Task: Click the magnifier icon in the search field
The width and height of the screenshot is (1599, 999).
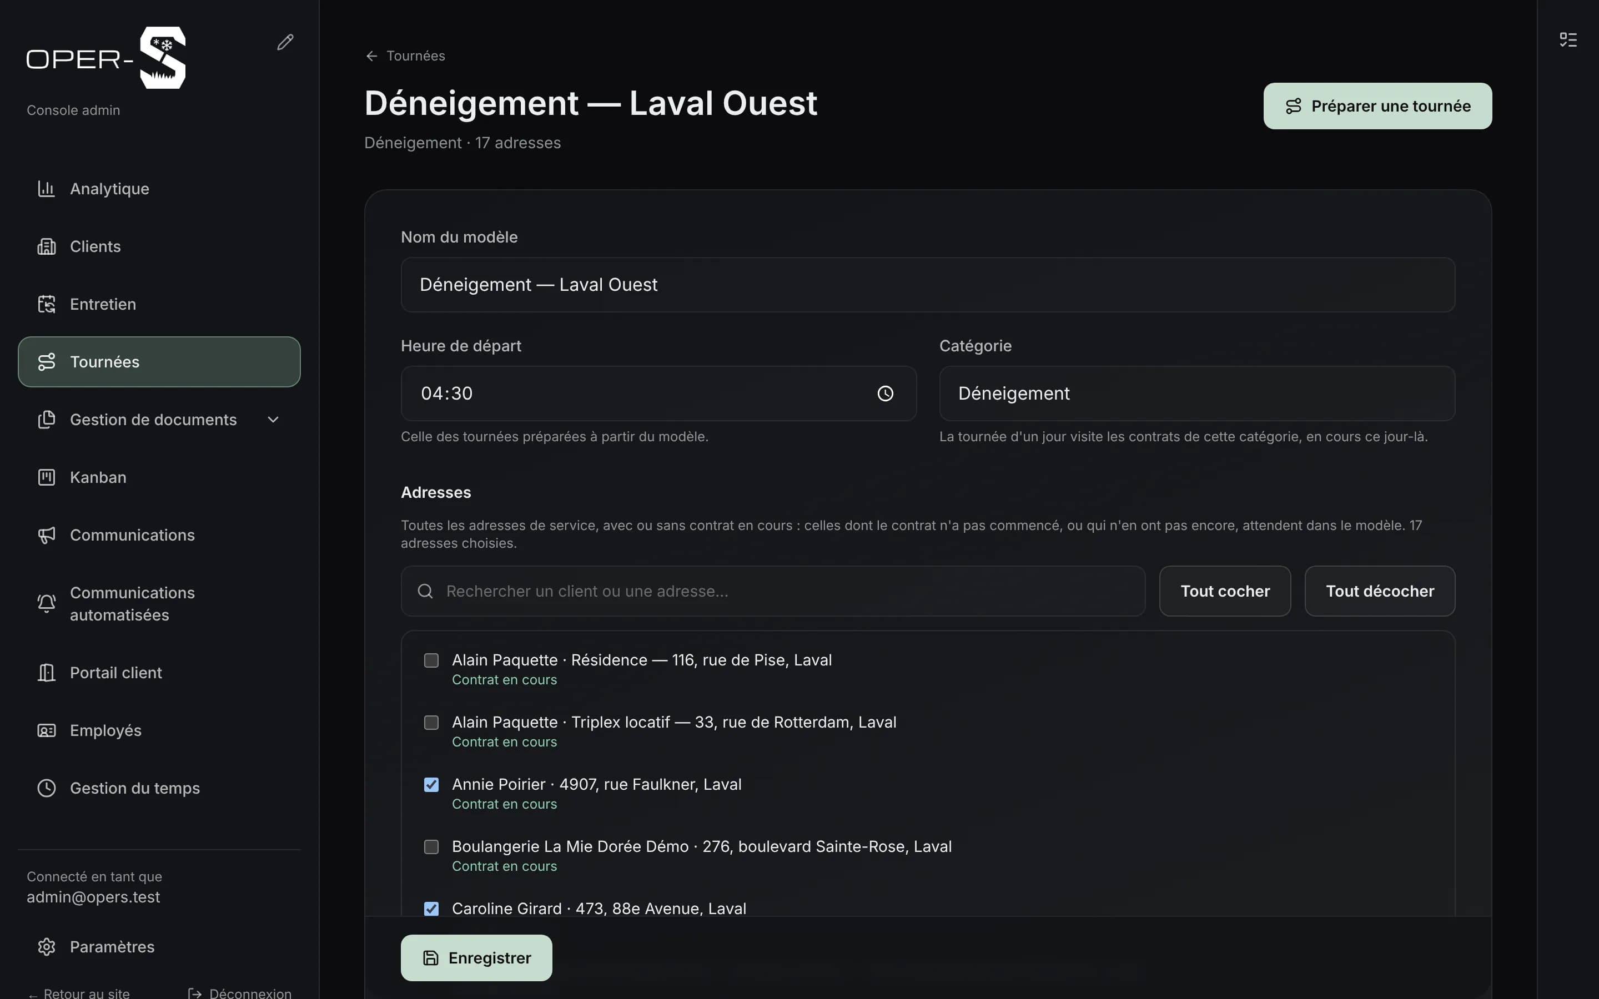Action: point(425,591)
